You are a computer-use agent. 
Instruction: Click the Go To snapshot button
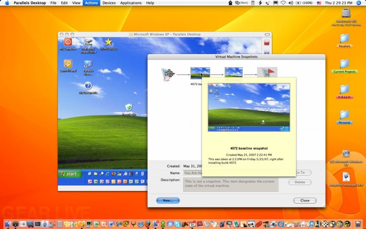(303, 173)
